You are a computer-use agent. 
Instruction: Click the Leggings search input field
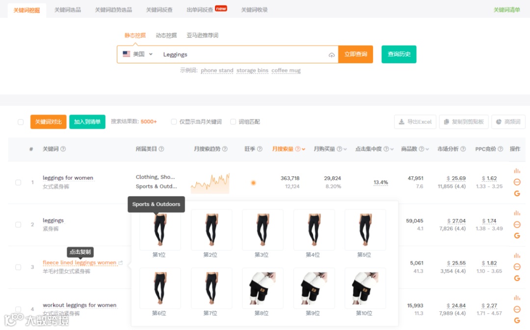(x=243, y=55)
